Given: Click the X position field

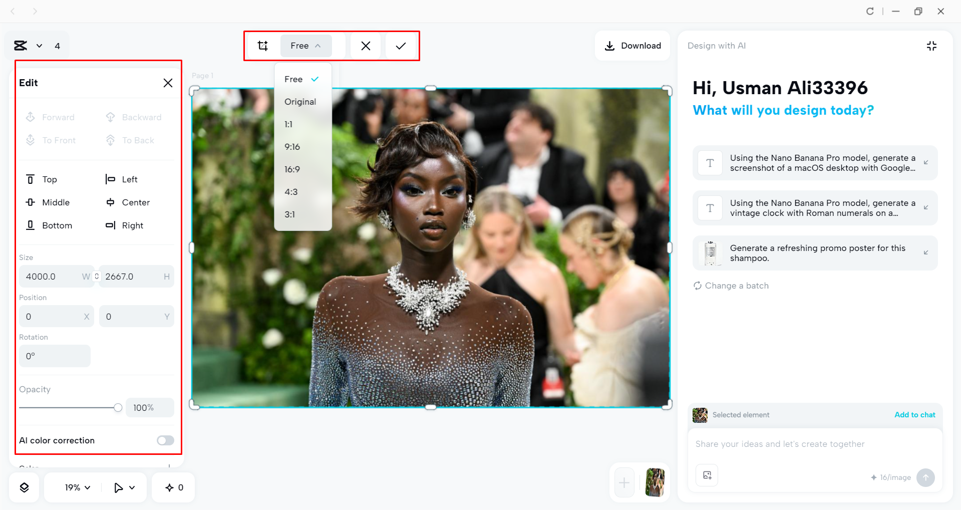Looking at the screenshot, I should 57,317.
